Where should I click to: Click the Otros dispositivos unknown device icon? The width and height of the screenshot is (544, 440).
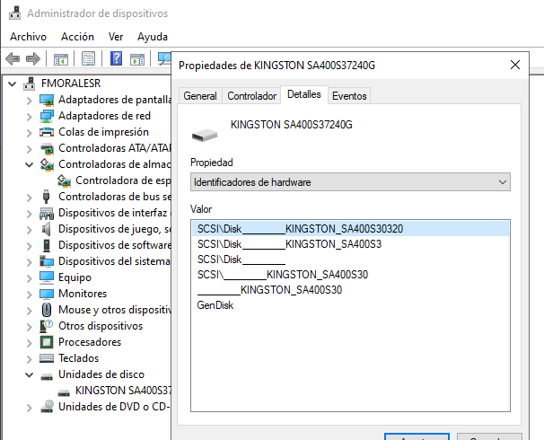[x=47, y=326]
